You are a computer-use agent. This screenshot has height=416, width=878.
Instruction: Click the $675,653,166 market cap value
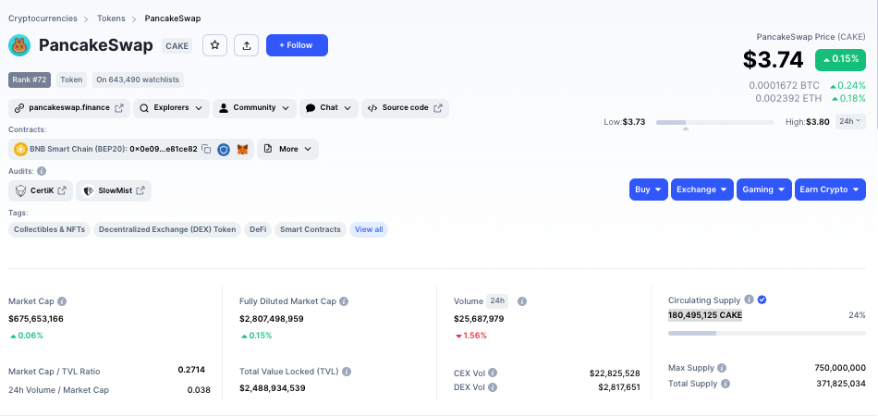[36, 319]
